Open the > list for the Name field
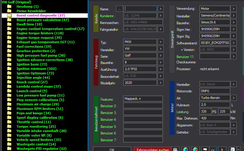 160,9
